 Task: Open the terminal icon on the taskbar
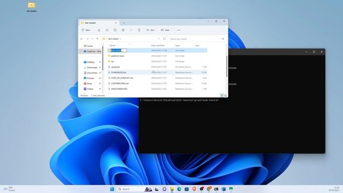216,189
